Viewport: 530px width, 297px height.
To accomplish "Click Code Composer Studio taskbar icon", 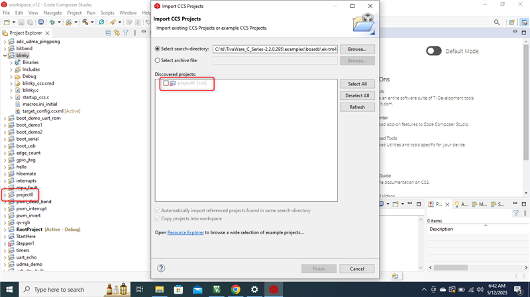I will (274, 289).
